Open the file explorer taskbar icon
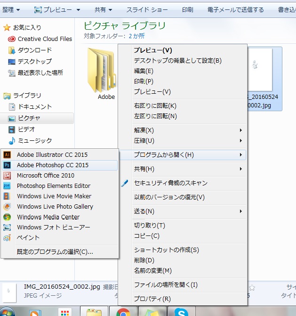 pyautogui.click(x=94, y=312)
